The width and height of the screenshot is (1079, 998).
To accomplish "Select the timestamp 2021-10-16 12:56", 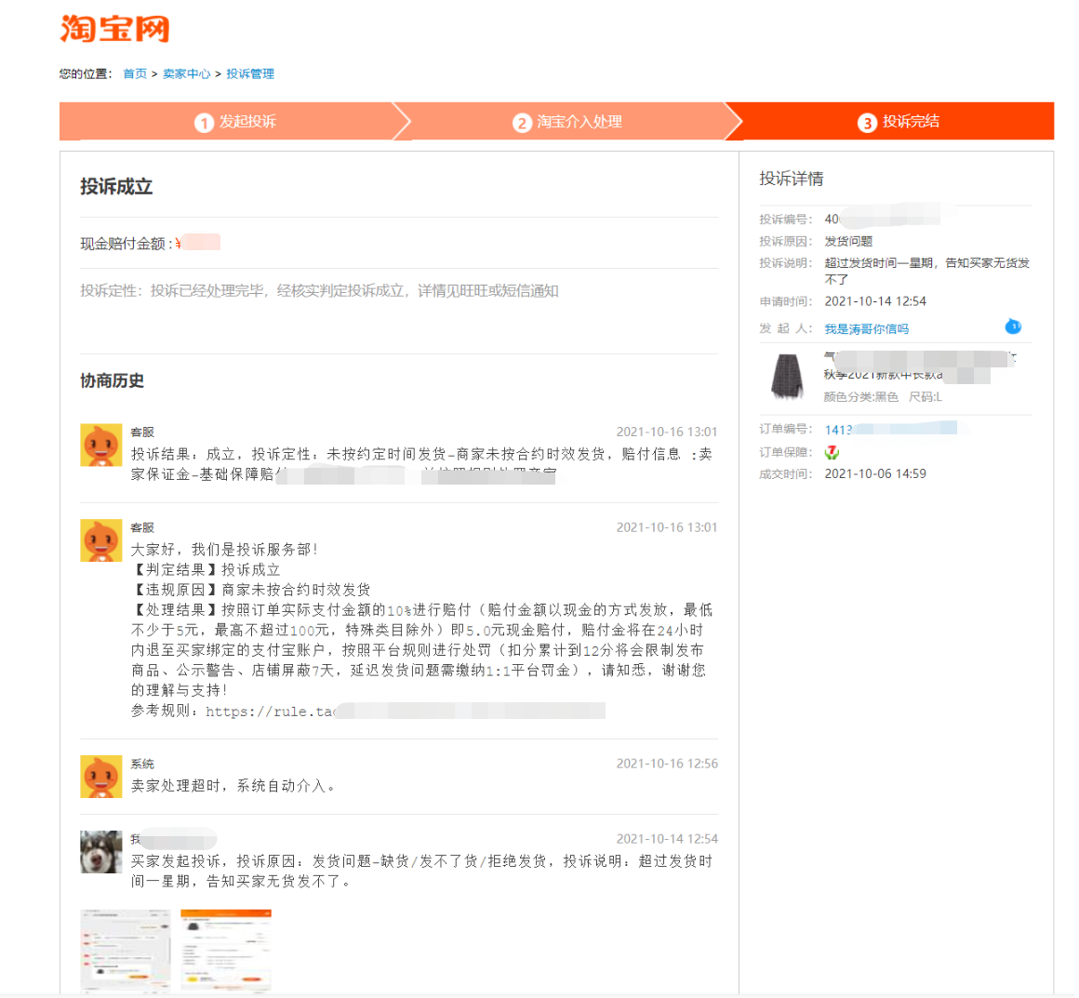I will tap(667, 764).
